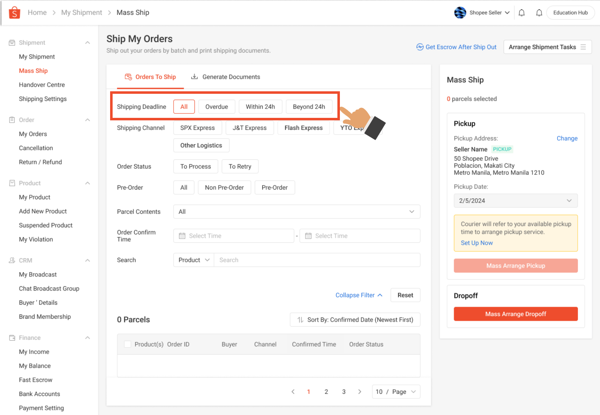Screen dimensions: 600x415
Task: Open the first notification bell
Action: (521, 13)
